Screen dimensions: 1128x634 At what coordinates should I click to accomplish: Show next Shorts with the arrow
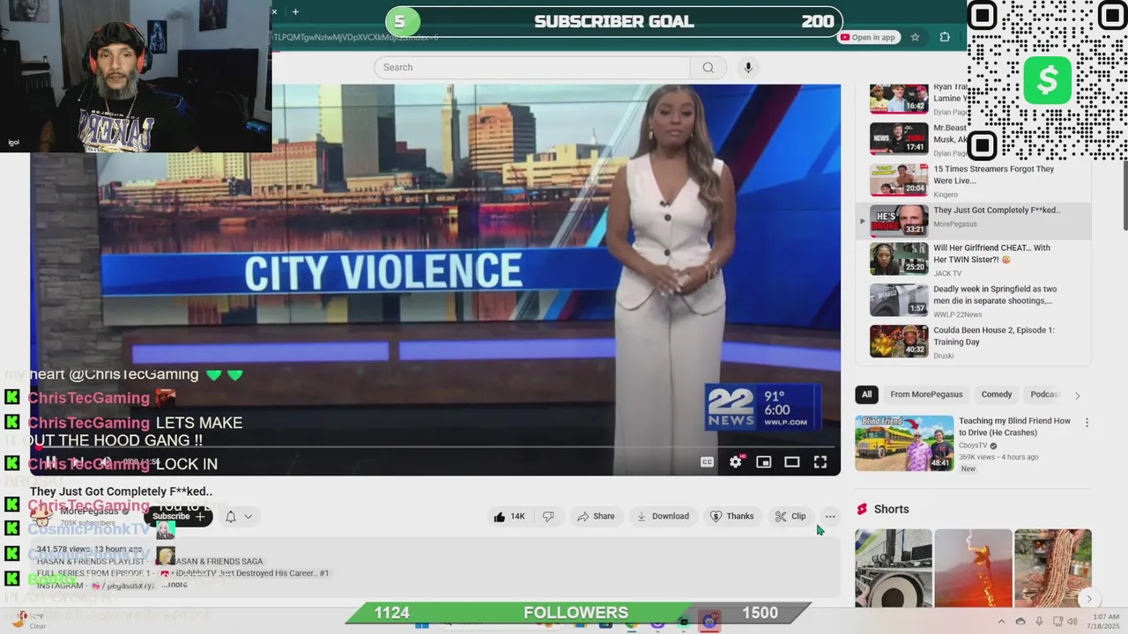tap(1089, 599)
